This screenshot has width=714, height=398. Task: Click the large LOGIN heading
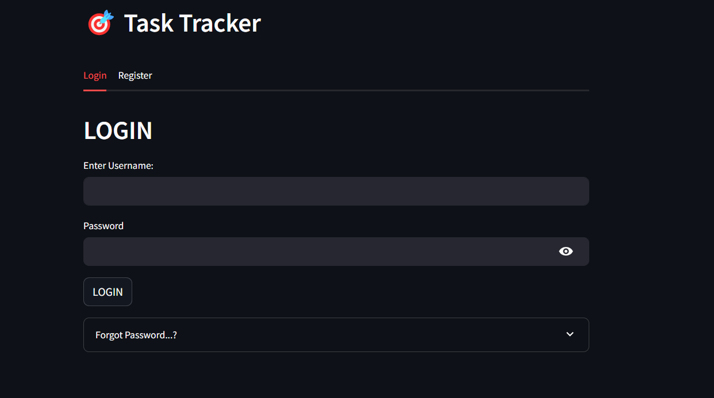118,131
